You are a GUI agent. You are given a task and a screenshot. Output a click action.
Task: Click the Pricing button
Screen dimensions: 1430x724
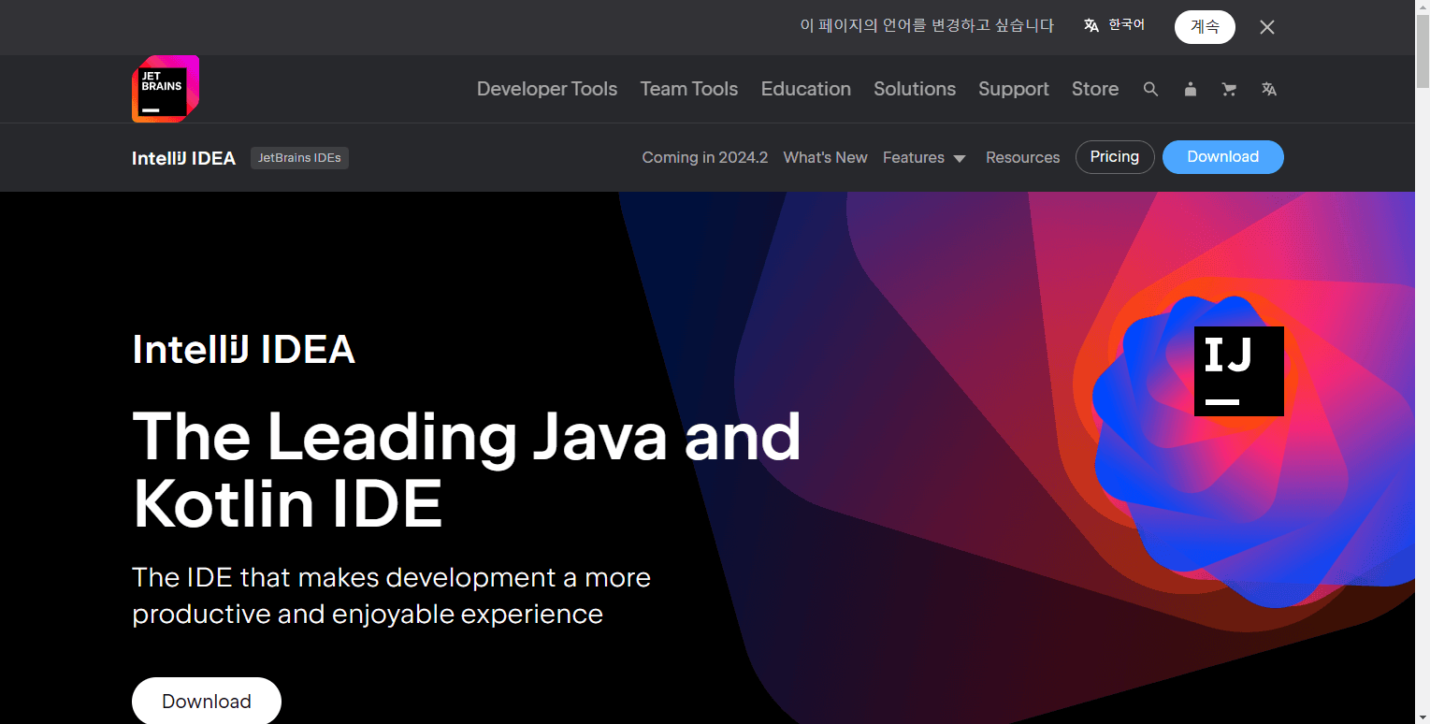[x=1115, y=157]
